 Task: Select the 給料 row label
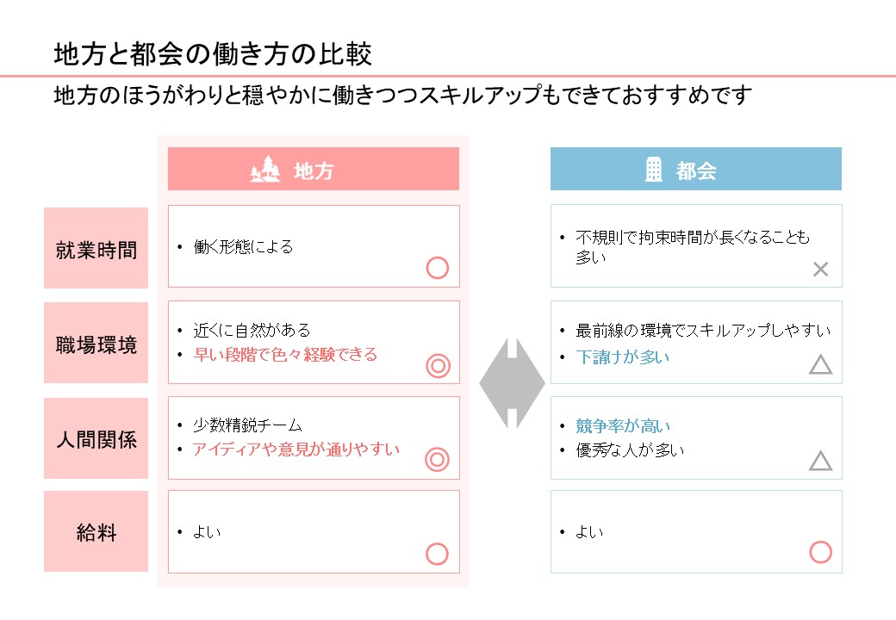click(96, 532)
